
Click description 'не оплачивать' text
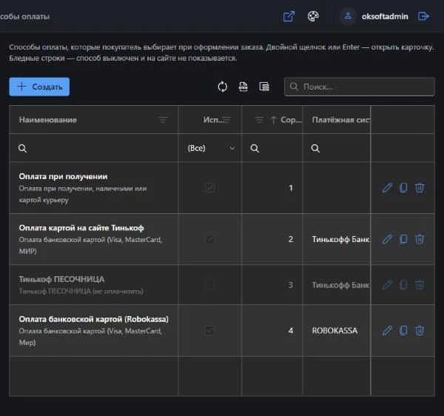coord(118,291)
